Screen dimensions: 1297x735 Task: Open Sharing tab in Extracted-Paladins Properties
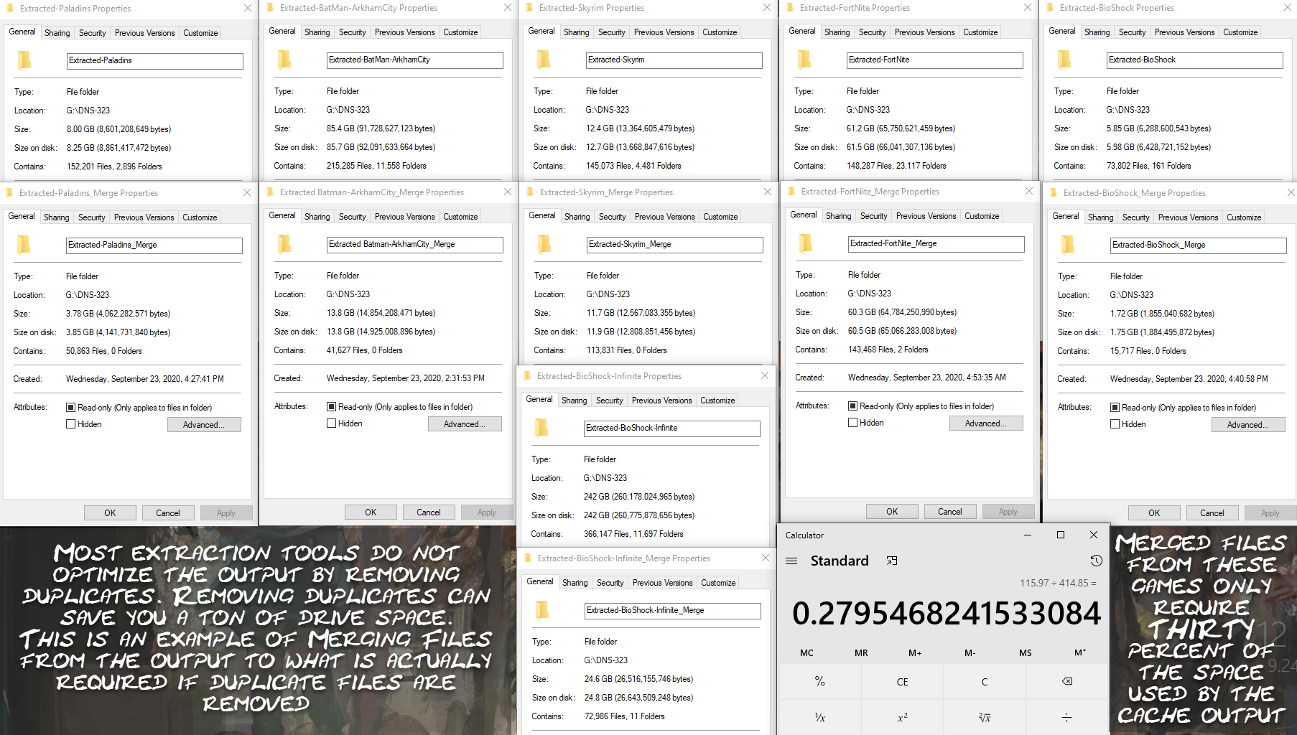[57, 33]
